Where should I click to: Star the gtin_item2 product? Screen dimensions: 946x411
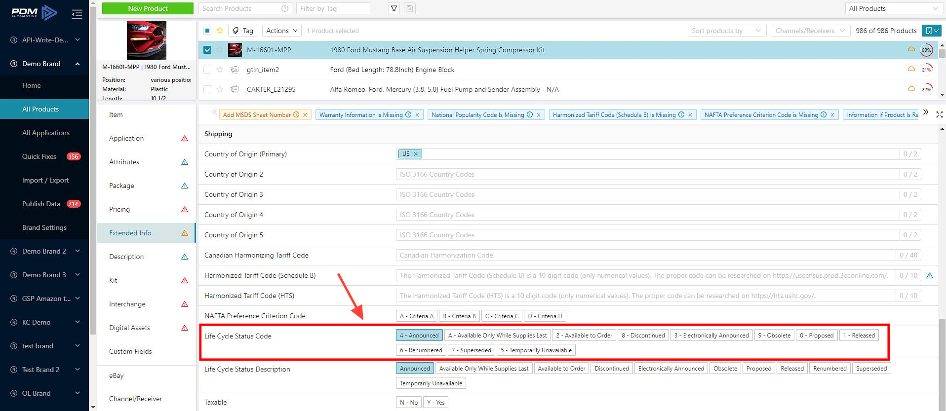(220, 70)
